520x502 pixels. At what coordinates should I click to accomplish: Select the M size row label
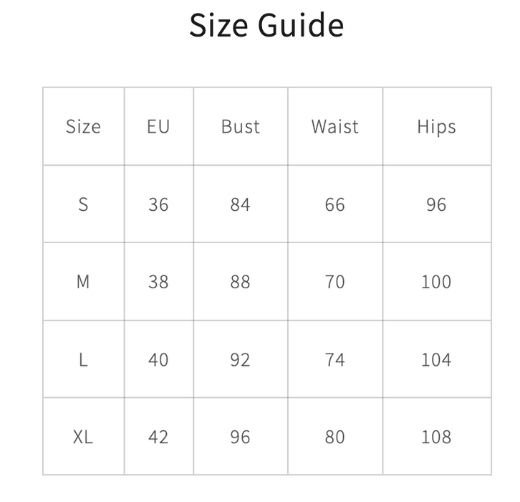pos(83,282)
